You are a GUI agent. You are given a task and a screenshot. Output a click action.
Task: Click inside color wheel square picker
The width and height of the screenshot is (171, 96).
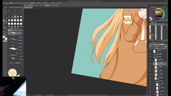(x=158, y=14)
